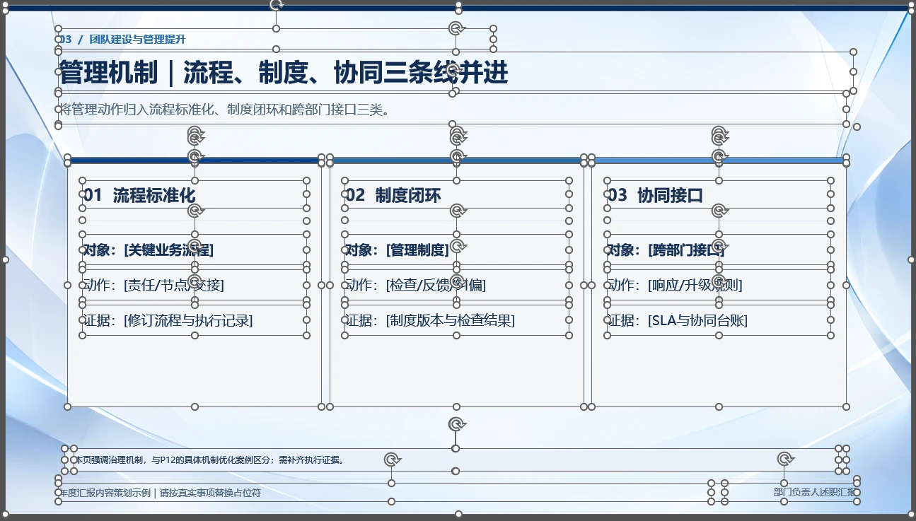916x521 pixels.
Task: Click footer text "部门负责人述职汇报"
Action: 814,493
